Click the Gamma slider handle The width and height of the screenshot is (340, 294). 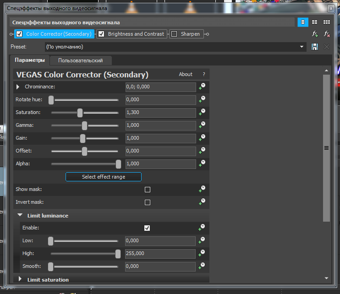click(x=85, y=125)
